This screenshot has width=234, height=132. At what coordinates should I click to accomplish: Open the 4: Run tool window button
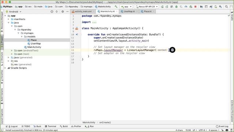[x=89, y=126]
